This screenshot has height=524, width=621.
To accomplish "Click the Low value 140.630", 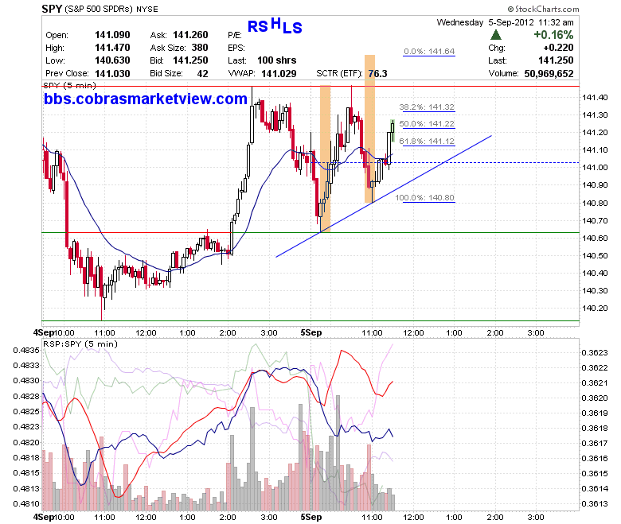I will click(112, 60).
